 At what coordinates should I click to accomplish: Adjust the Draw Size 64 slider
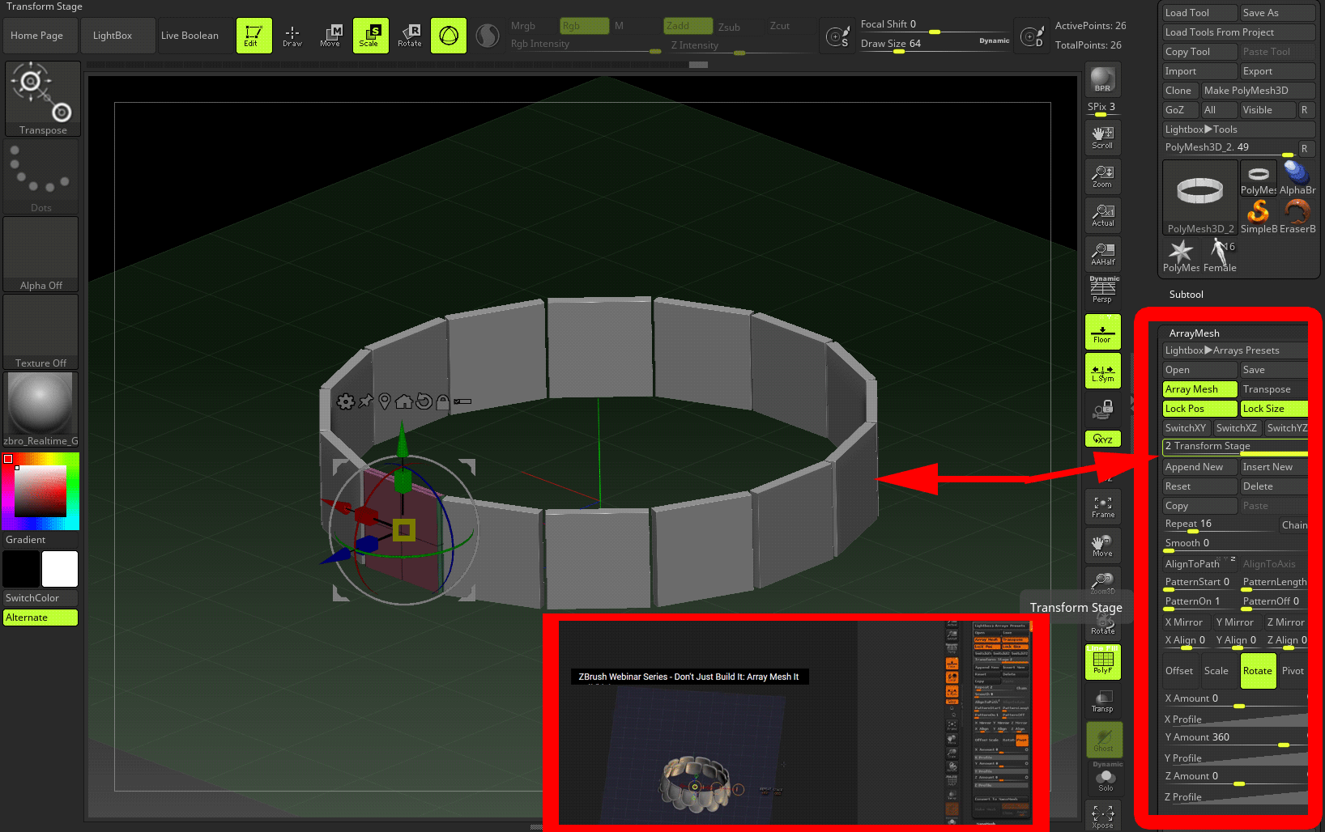935,45
